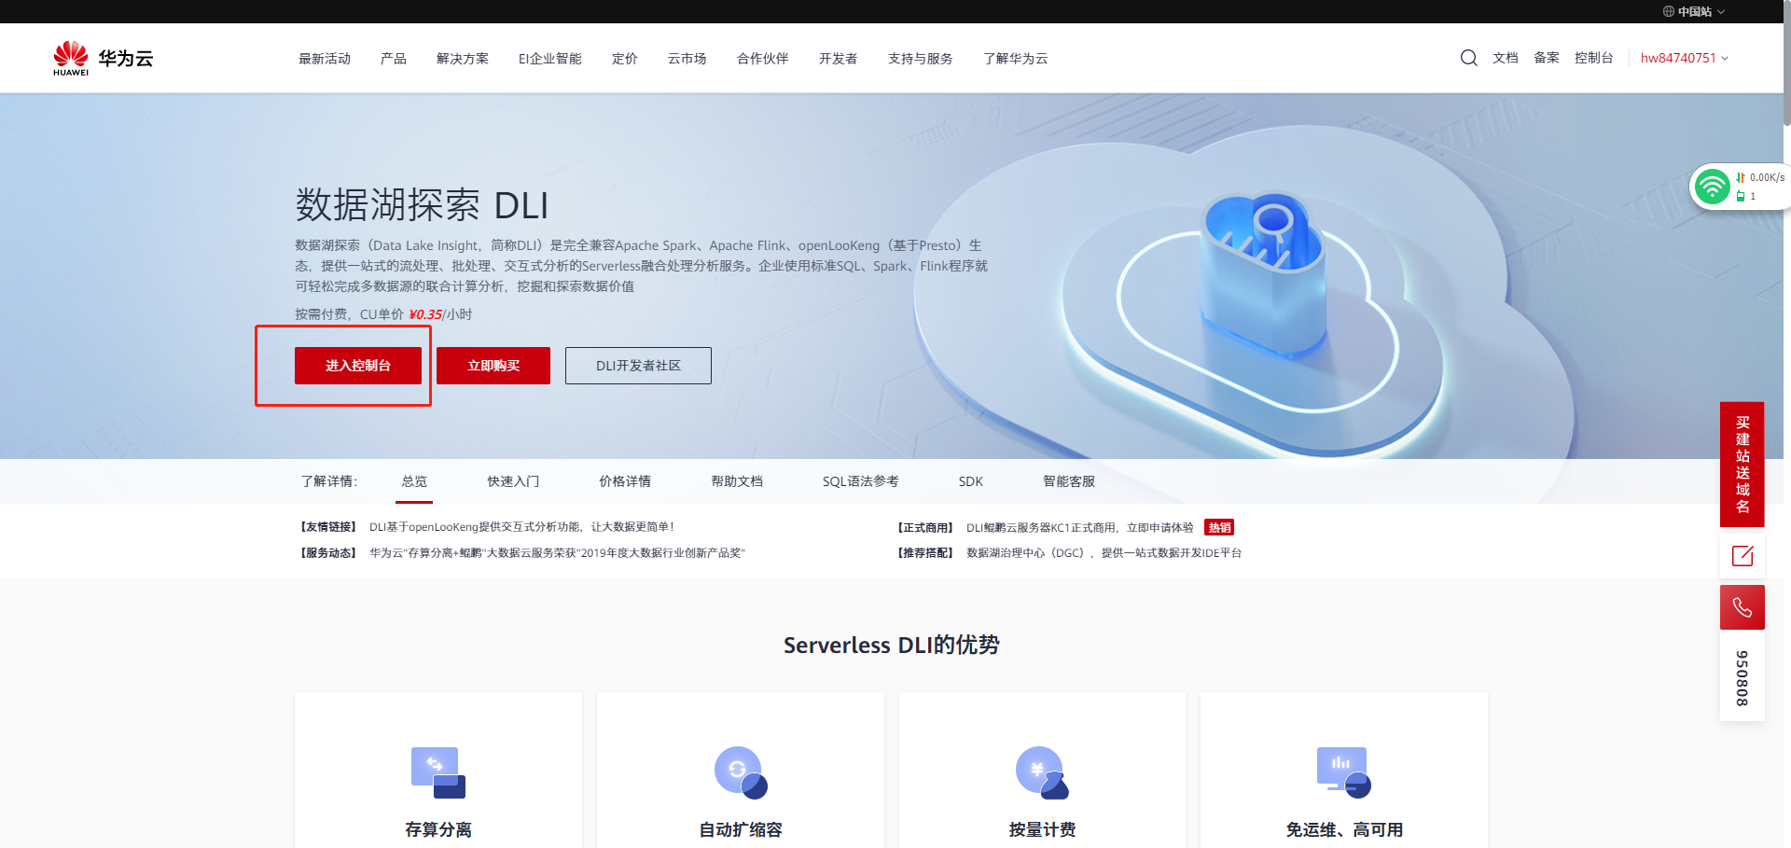Open the 开发者 menu
Viewport: 1791px width, 848px height.
(x=839, y=59)
